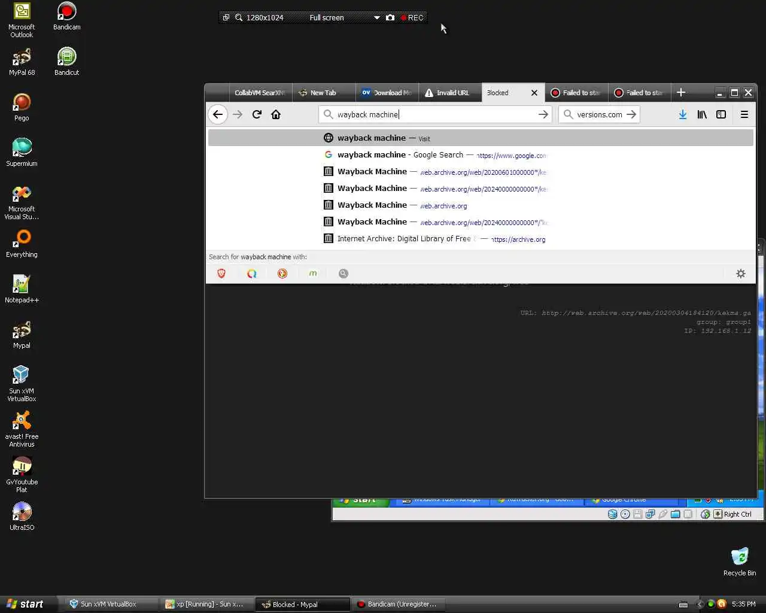Select wayback machine Google Search suggestion
Image resolution: width=766 pixels, height=613 pixels.
coord(481,155)
